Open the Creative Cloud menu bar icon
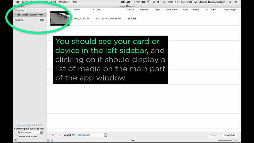The height and width of the screenshot is (143, 254). [123, 2]
